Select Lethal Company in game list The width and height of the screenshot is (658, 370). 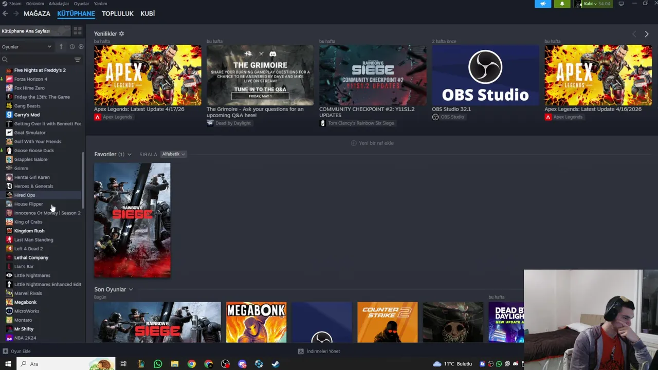pos(31,257)
